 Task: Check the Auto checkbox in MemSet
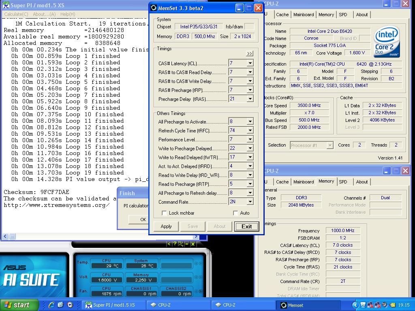click(x=235, y=213)
